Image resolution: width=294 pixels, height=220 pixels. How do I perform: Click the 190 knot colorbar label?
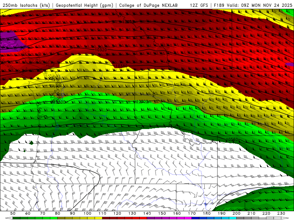click(222, 213)
